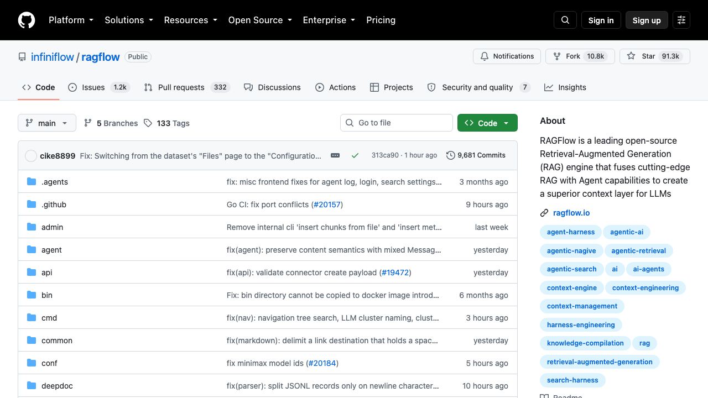Open the context-engineering topic tag

(x=645, y=287)
